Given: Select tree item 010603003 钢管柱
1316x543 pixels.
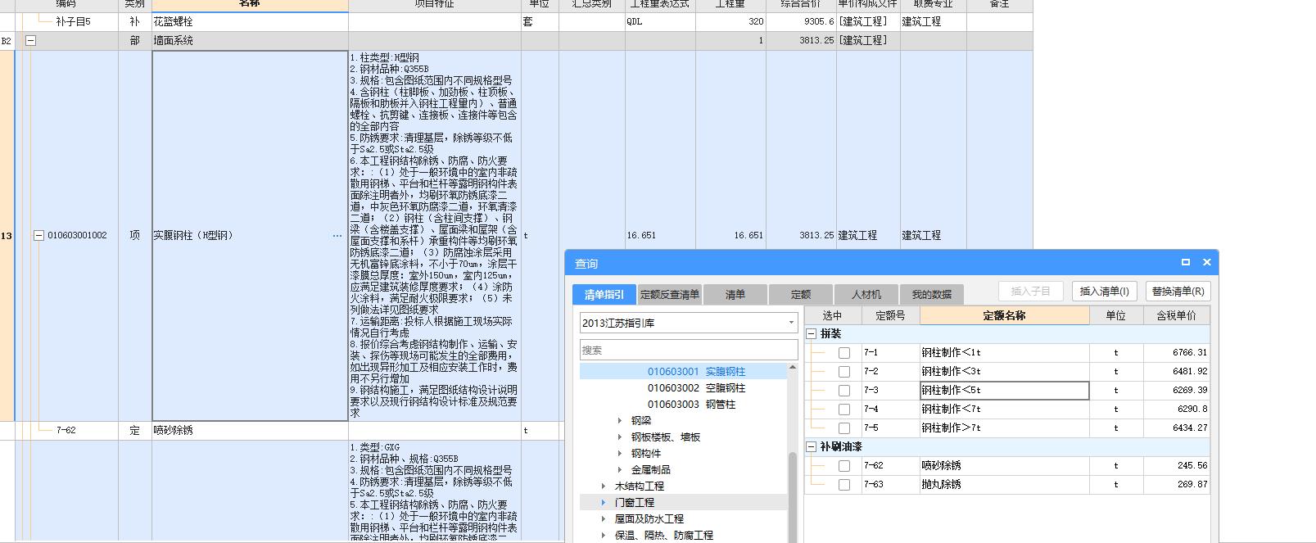Looking at the screenshot, I should (x=691, y=405).
